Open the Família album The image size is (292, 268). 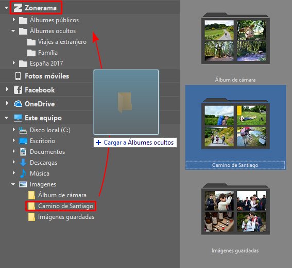42,53
